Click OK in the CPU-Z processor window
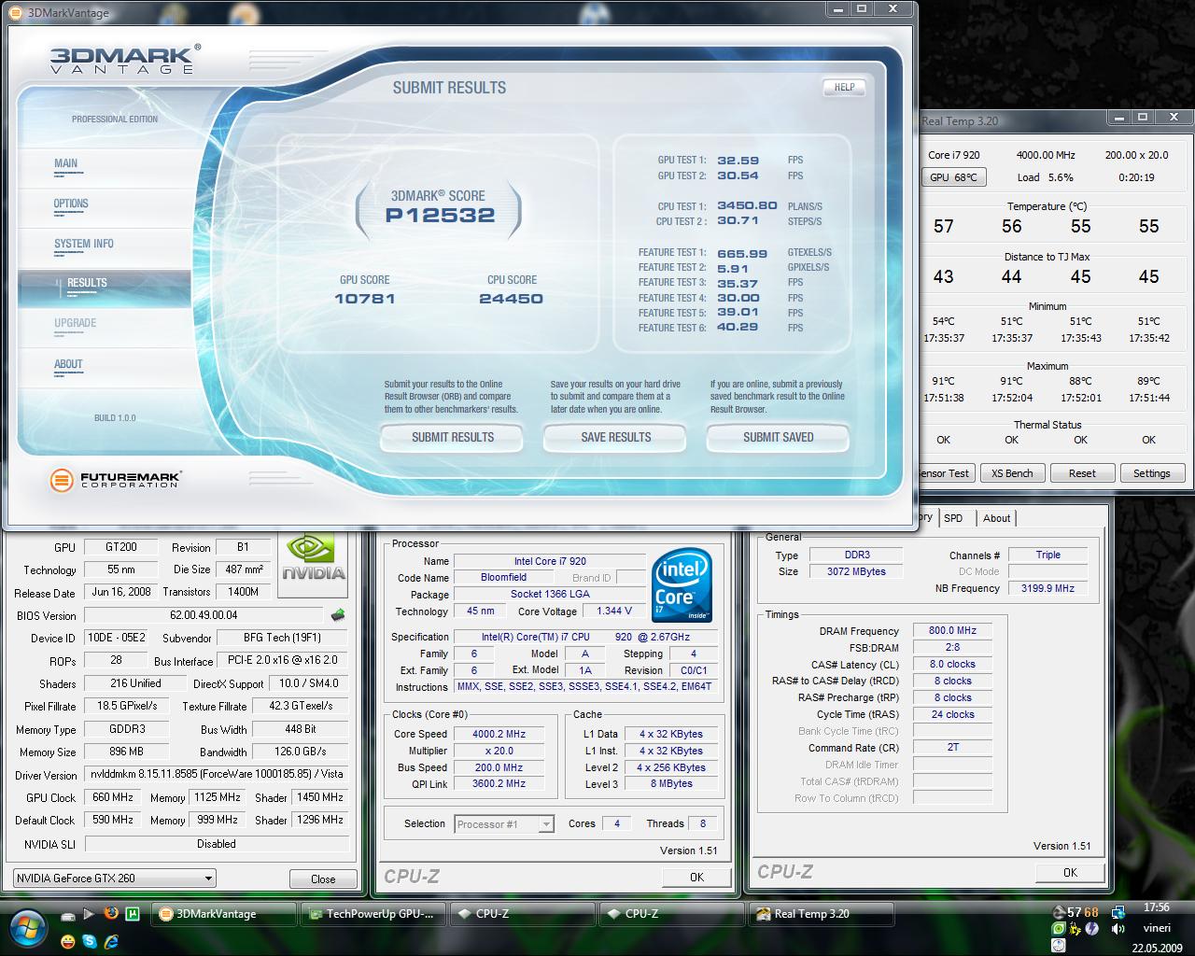 pyautogui.click(x=696, y=877)
